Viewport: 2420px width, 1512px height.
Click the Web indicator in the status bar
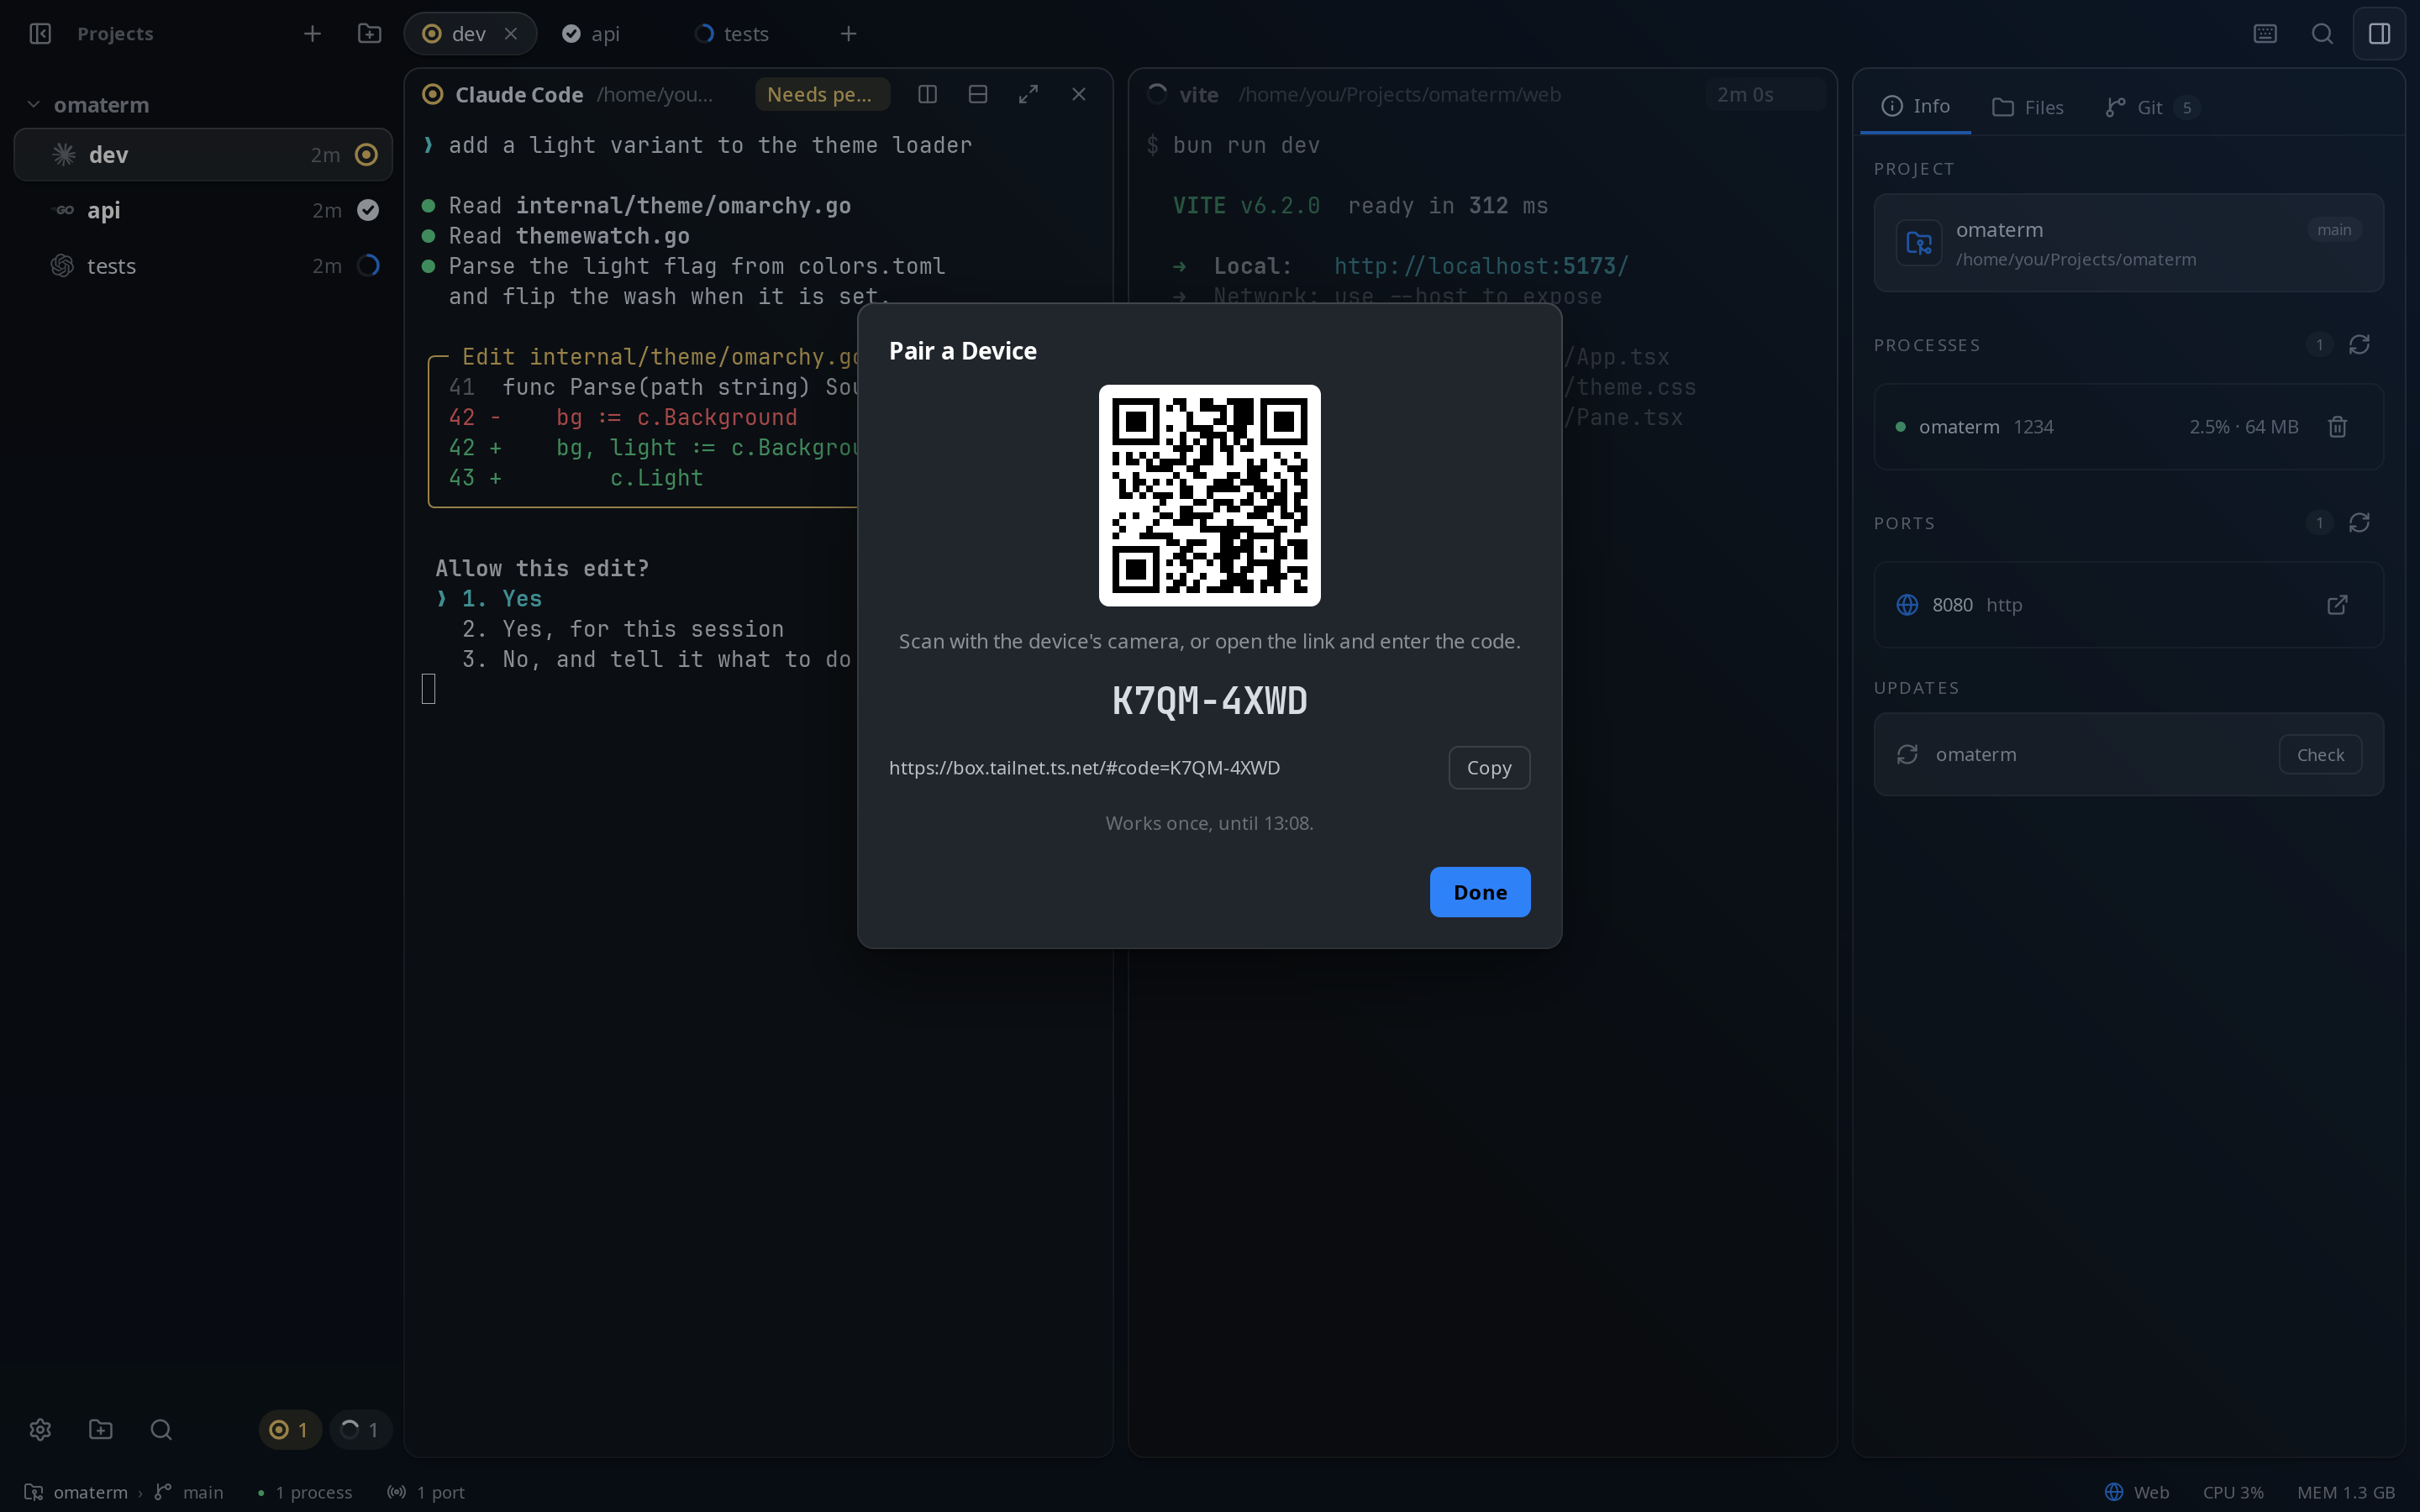click(x=2137, y=1492)
